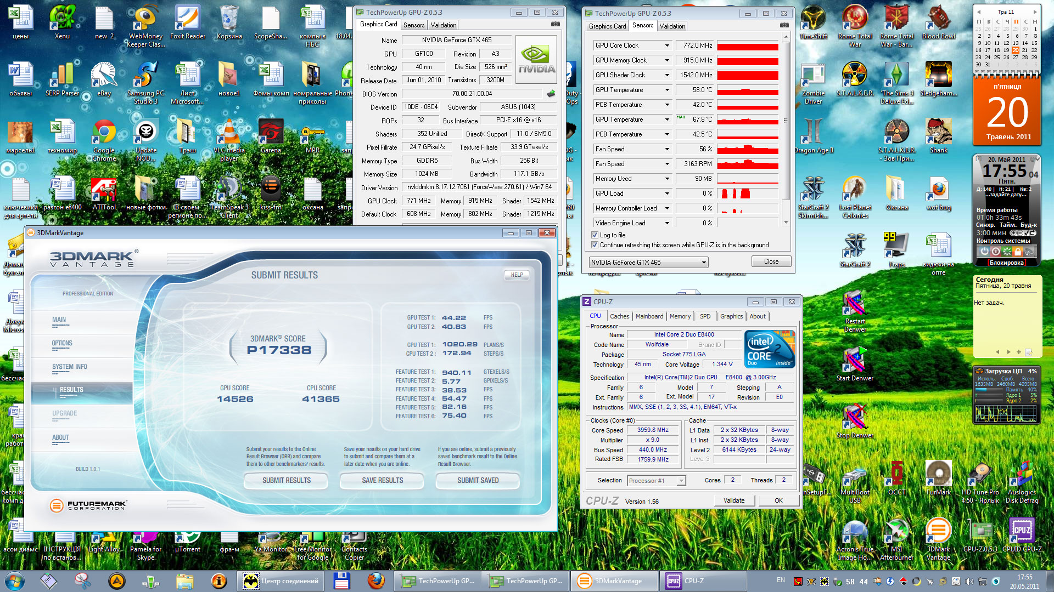This screenshot has width=1054, height=592.
Task: Launch Blood Bowl desktop icon
Action: coord(939,22)
